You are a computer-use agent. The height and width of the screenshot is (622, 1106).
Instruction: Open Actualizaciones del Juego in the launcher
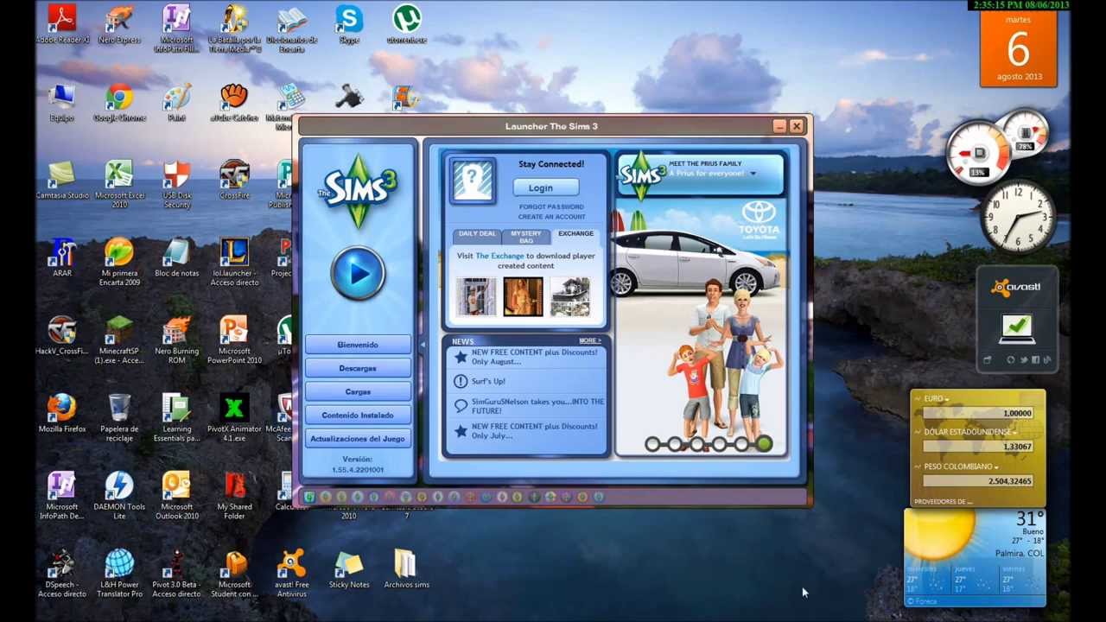[358, 438]
